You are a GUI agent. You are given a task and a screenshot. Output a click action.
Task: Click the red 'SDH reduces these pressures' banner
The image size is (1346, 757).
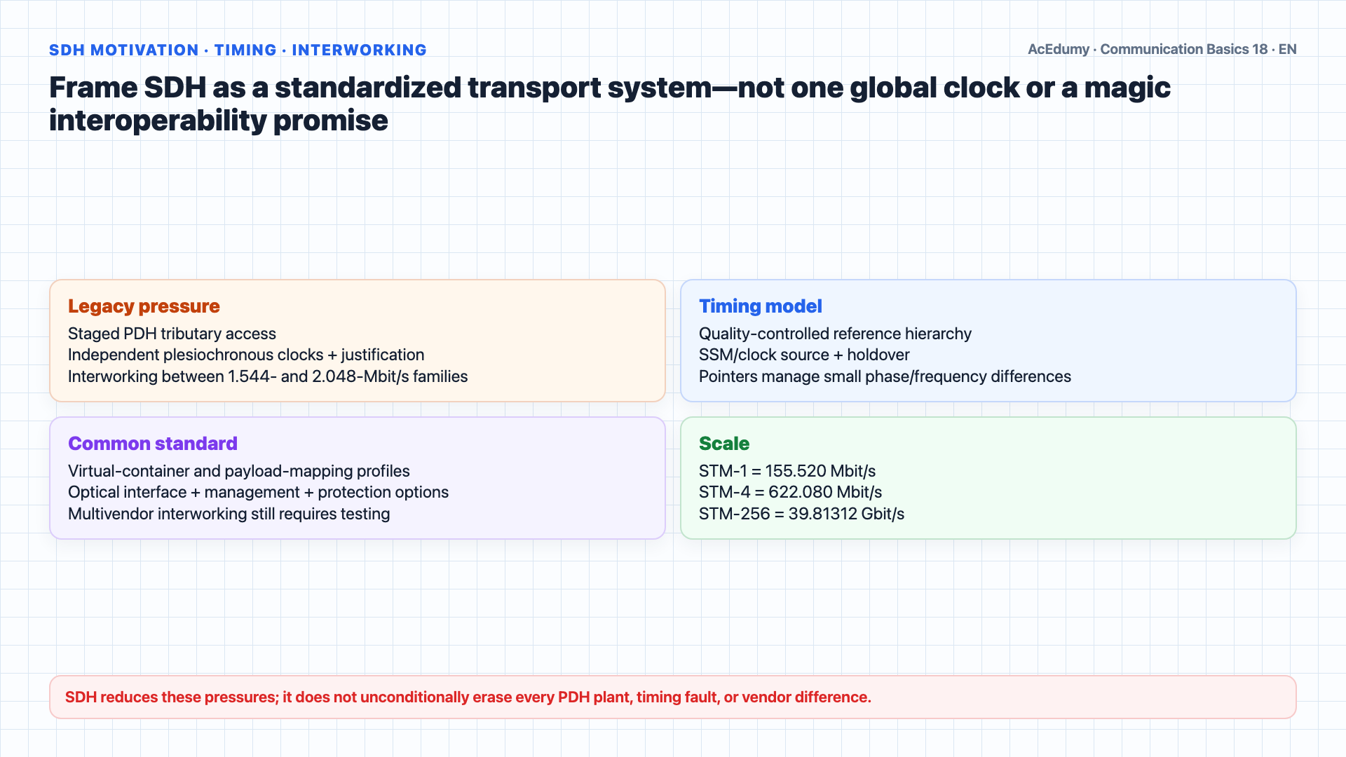point(673,697)
